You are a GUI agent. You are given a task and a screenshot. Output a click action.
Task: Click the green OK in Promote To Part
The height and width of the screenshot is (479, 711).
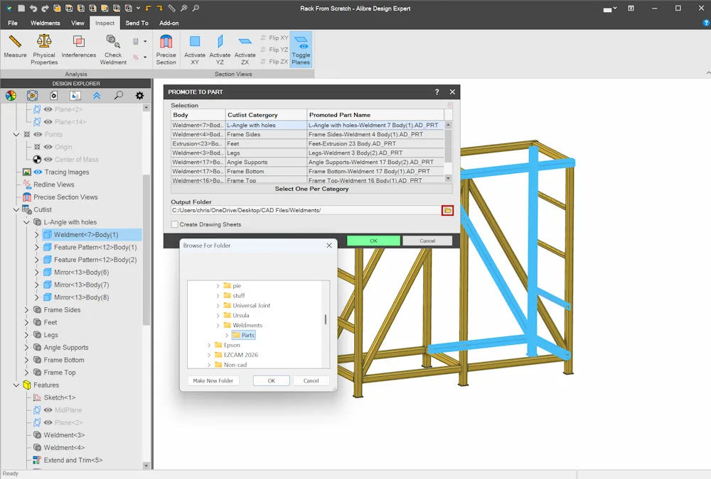[x=373, y=241]
